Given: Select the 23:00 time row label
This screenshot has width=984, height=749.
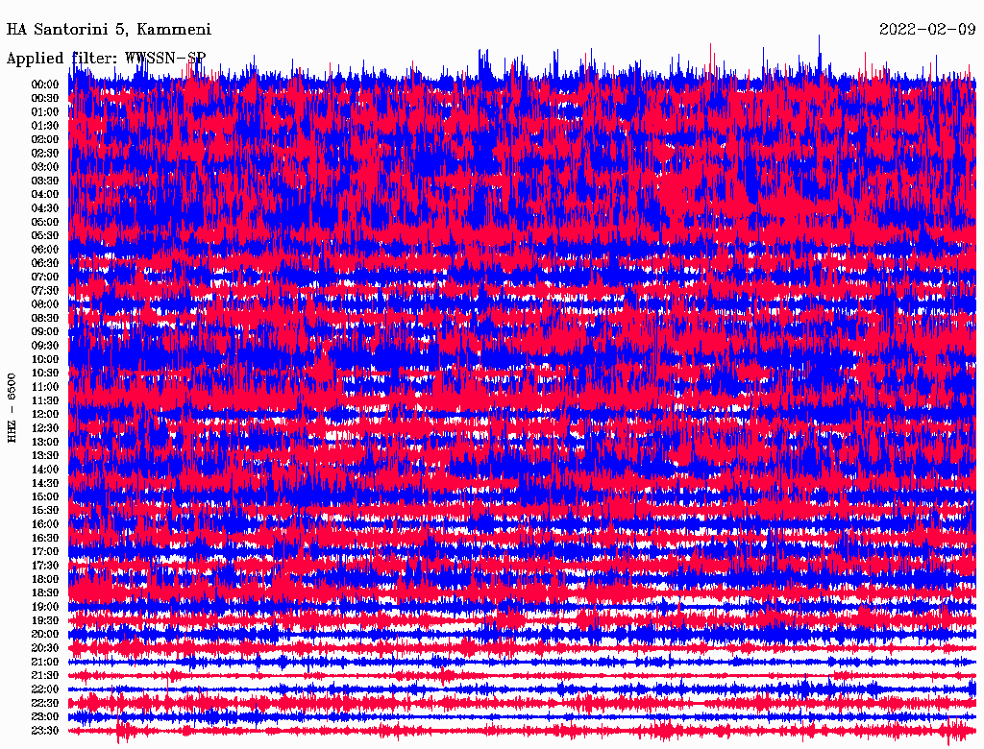Looking at the screenshot, I should click(45, 716).
